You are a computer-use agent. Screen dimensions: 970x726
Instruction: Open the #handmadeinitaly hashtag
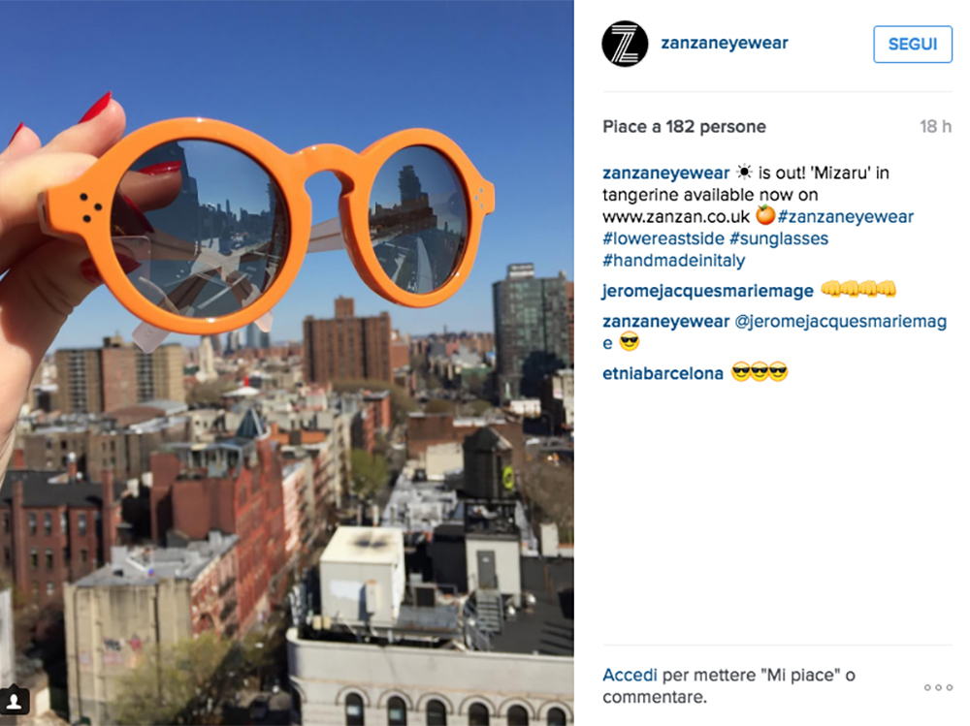click(x=674, y=261)
